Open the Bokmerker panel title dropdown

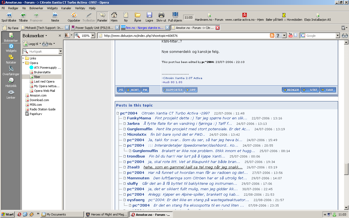click(35, 36)
